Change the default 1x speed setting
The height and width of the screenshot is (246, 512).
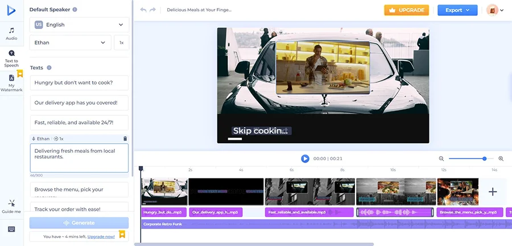pyautogui.click(x=122, y=43)
